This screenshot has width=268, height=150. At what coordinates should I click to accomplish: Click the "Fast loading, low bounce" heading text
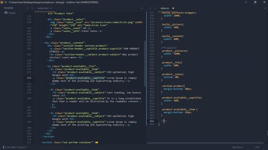(124, 92)
